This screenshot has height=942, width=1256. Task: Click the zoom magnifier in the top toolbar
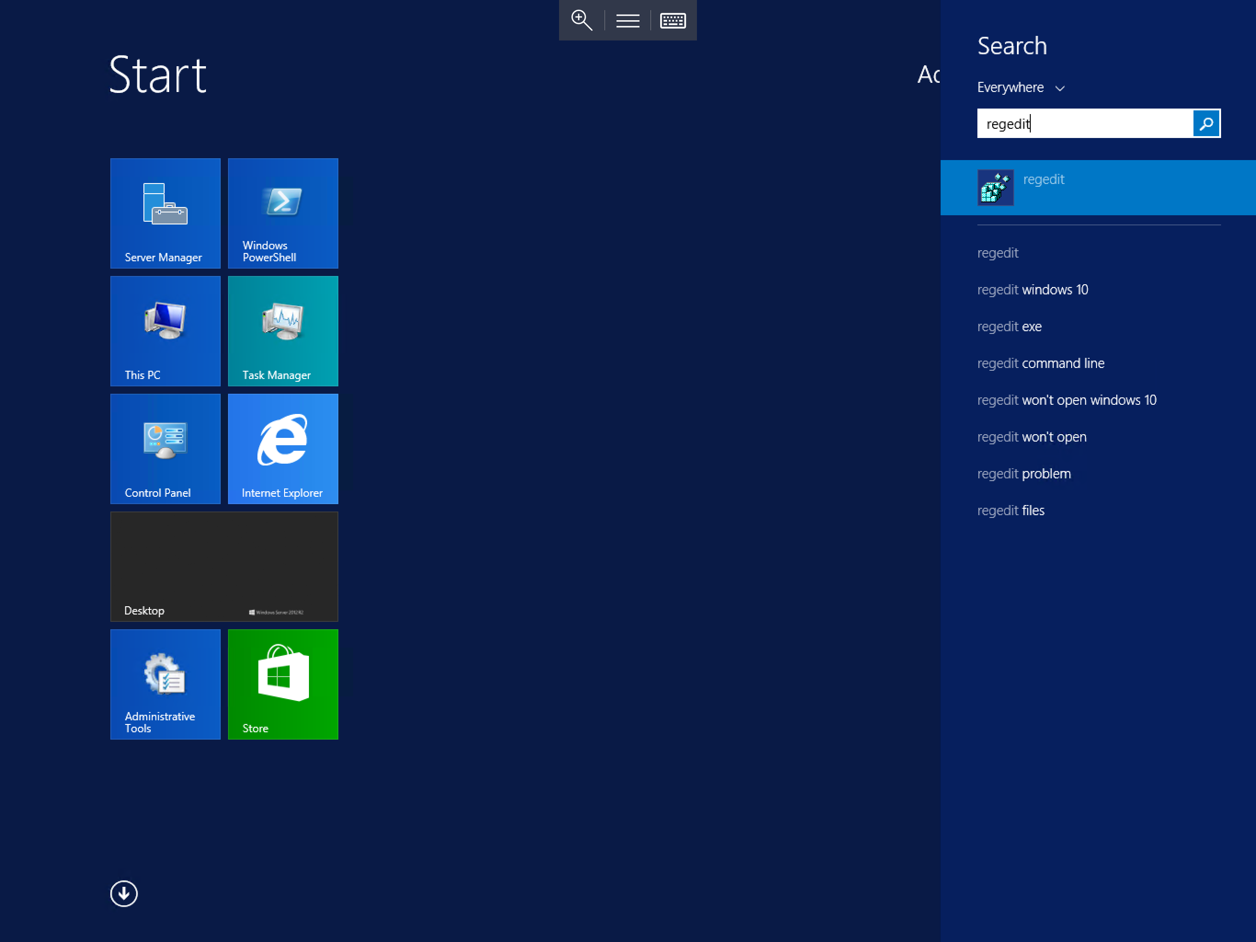pyautogui.click(x=582, y=20)
